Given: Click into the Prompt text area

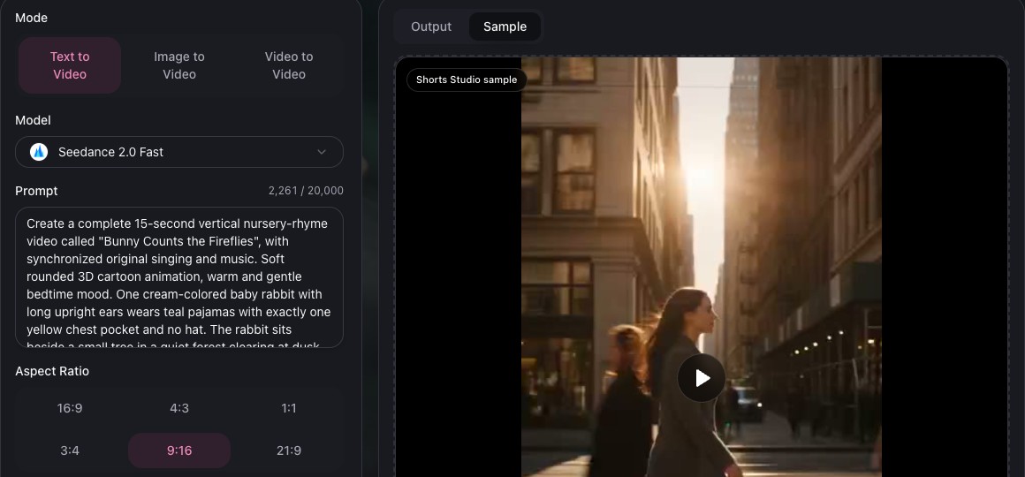Looking at the screenshot, I should (x=179, y=277).
